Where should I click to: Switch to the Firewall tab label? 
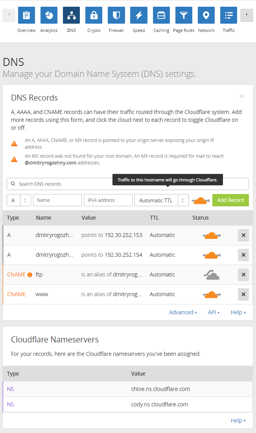116,30
